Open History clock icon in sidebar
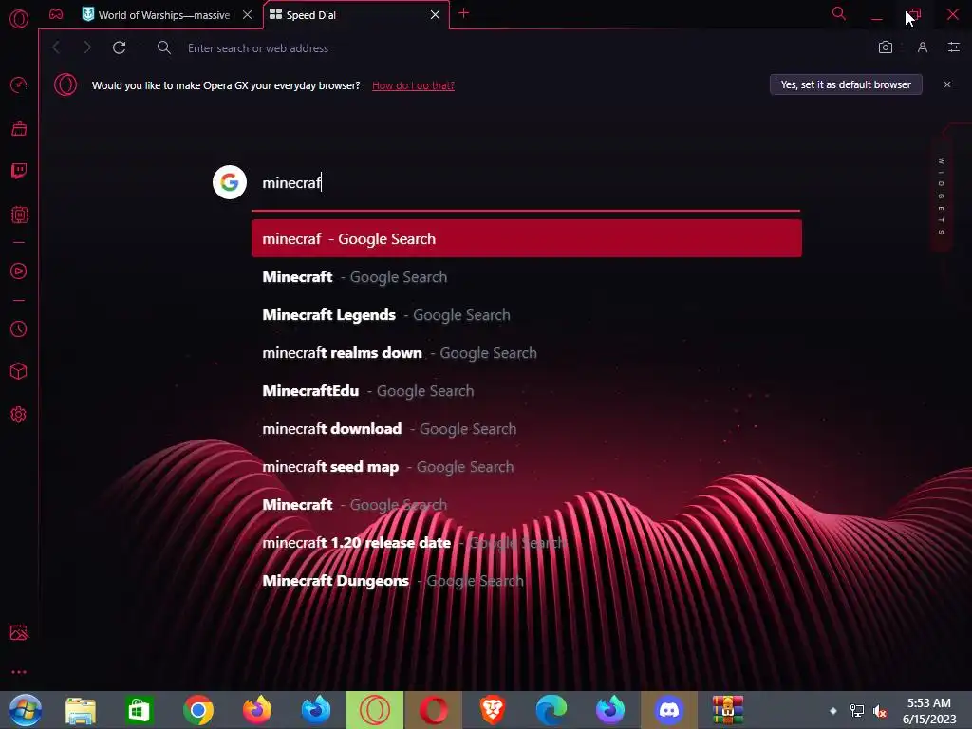 tap(19, 328)
